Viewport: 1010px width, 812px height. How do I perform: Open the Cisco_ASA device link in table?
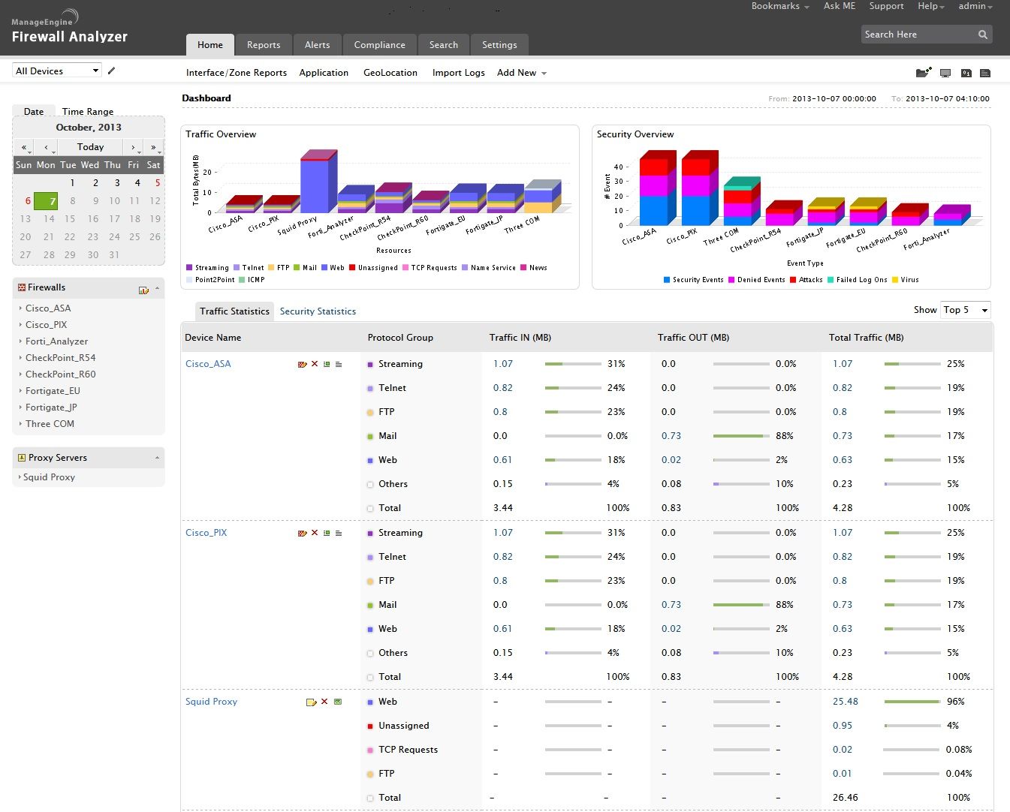pyautogui.click(x=208, y=364)
